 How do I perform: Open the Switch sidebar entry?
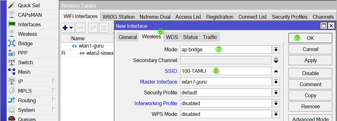[33, 62]
